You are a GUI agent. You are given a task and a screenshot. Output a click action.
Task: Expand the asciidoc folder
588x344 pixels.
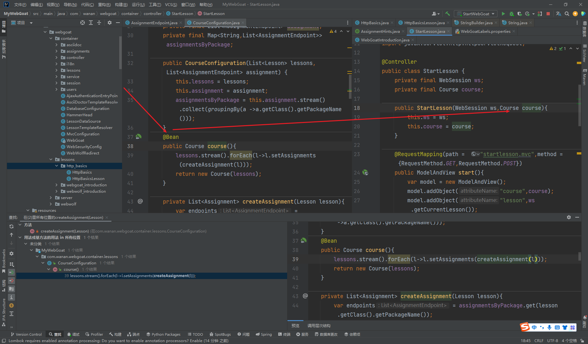click(x=57, y=45)
